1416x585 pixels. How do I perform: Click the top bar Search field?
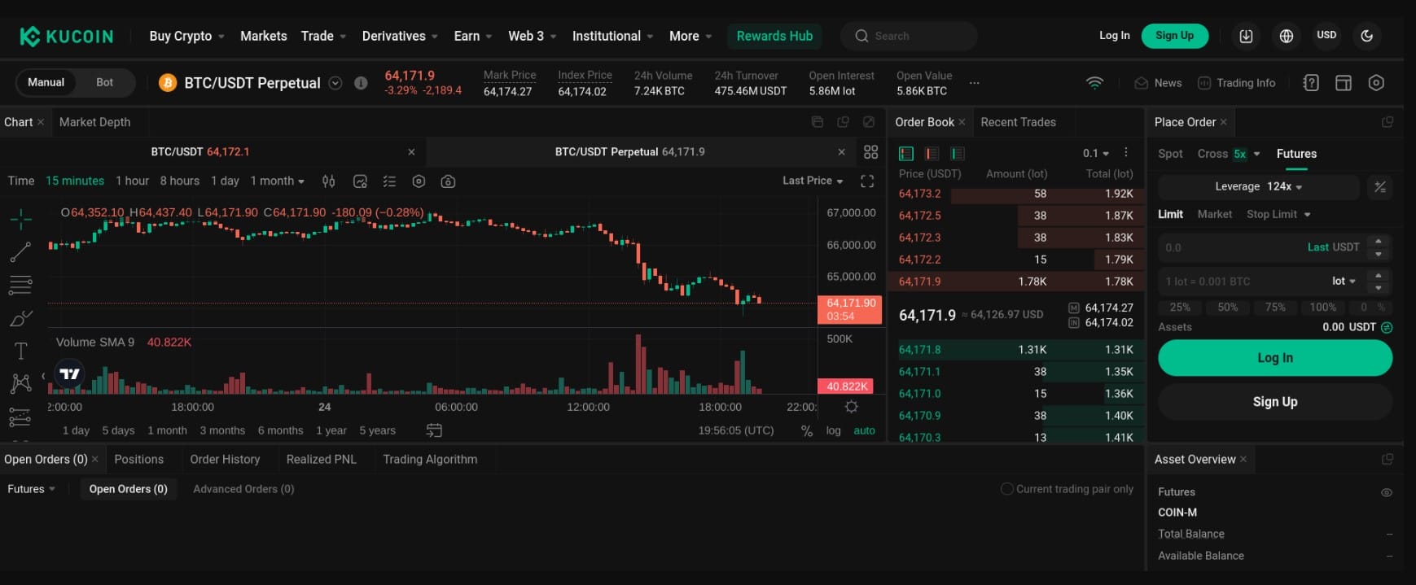910,36
